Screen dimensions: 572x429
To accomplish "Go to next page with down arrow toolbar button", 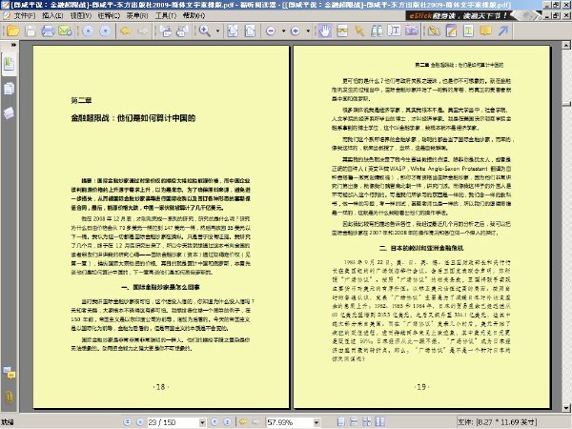I will pyautogui.click(x=105, y=31).
